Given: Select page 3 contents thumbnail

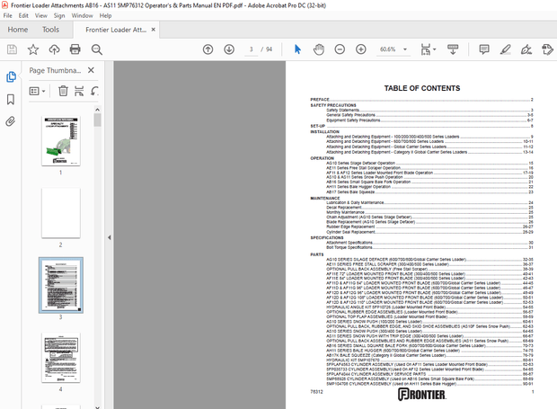Looking at the screenshot, I should pos(61,285).
